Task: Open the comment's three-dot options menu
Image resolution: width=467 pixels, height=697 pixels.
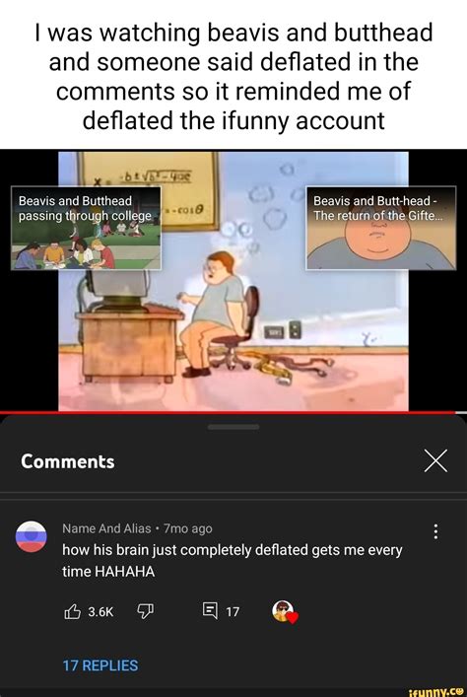Action: coord(435,531)
